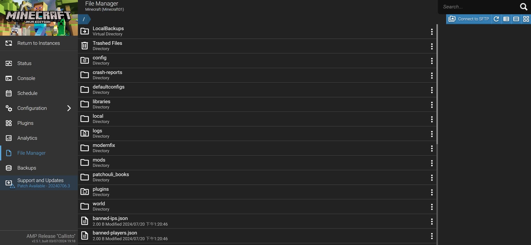Click Return to Instances

(x=39, y=43)
